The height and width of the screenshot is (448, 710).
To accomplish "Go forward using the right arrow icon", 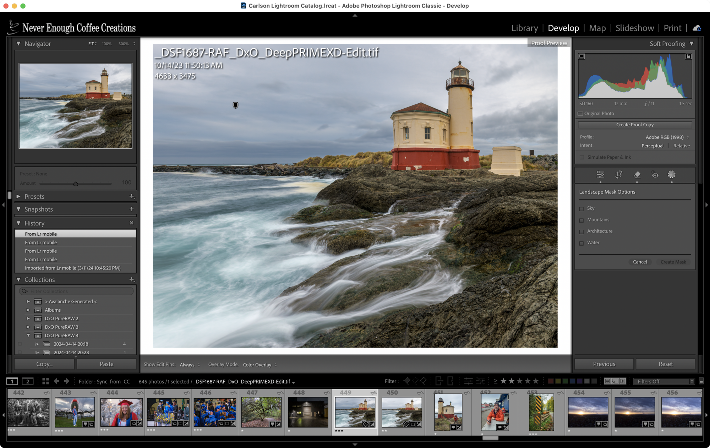I will coord(67,381).
